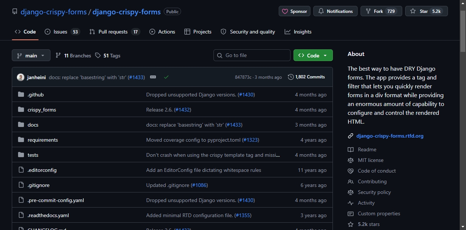466x230 pixels.
Task: View the 51 Tags link
Action: pos(108,56)
